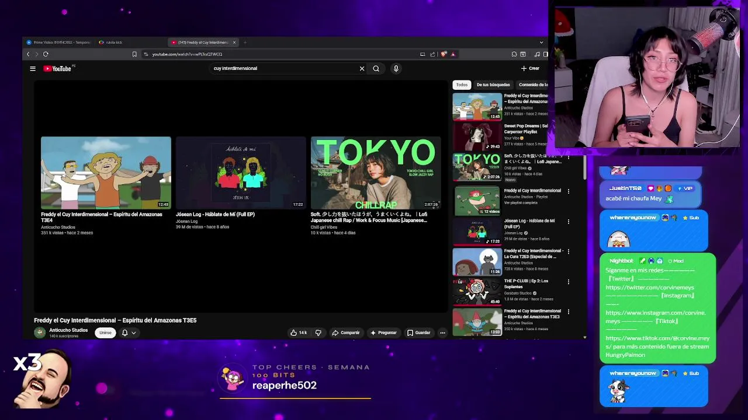Open a new browser tab with plus

[245, 42]
